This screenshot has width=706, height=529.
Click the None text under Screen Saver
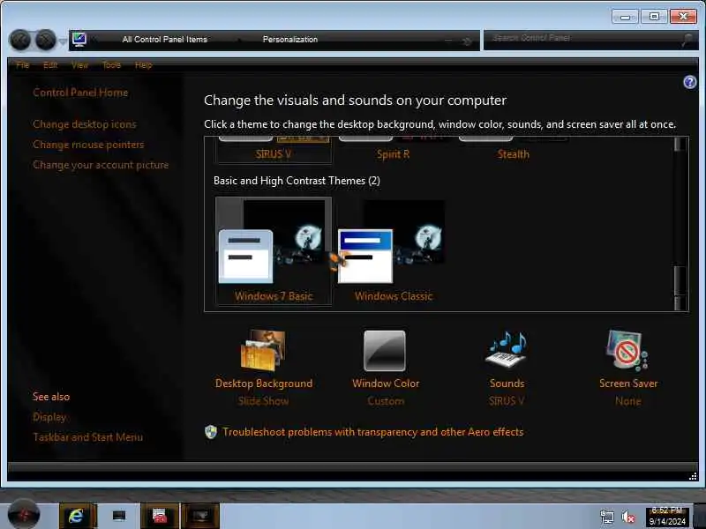[628, 401]
